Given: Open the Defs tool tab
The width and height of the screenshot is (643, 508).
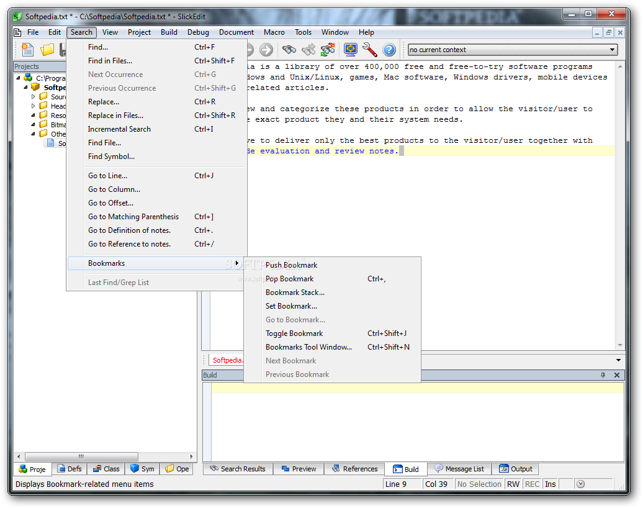Looking at the screenshot, I should [70, 469].
